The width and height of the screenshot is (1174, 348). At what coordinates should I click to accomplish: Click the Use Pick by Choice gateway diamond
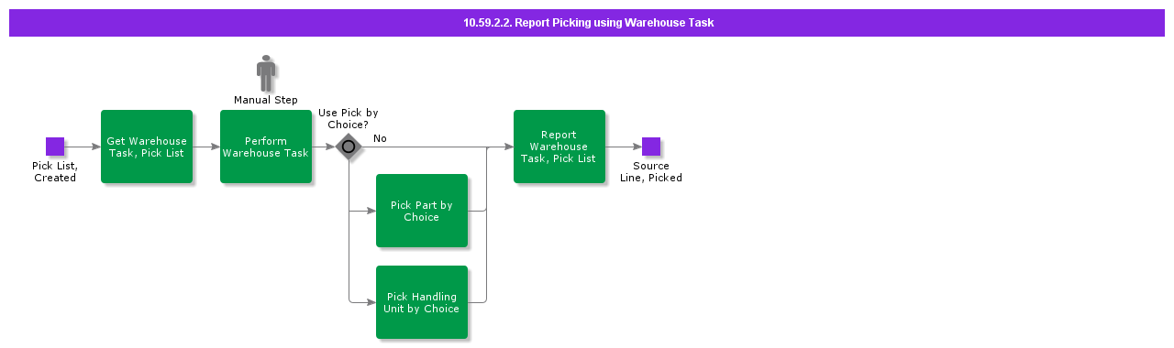coord(349,147)
